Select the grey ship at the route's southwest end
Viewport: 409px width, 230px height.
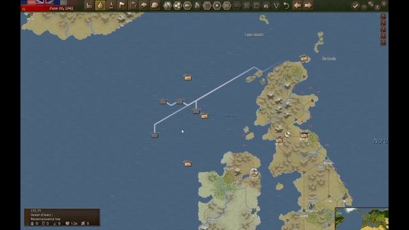(x=155, y=135)
